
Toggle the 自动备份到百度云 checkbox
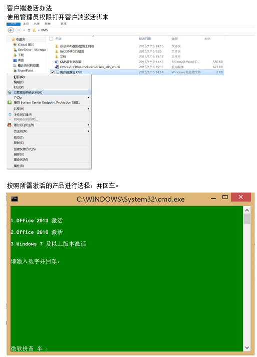click(10, 119)
